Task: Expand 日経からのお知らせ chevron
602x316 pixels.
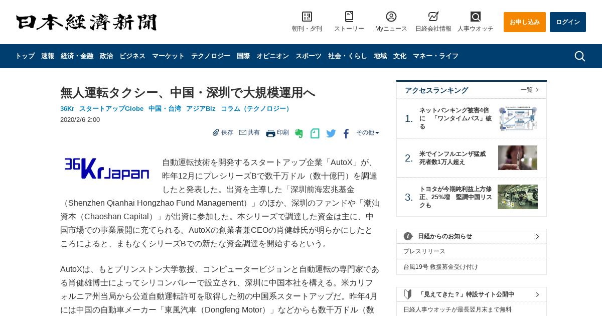Action: click(537, 236)
